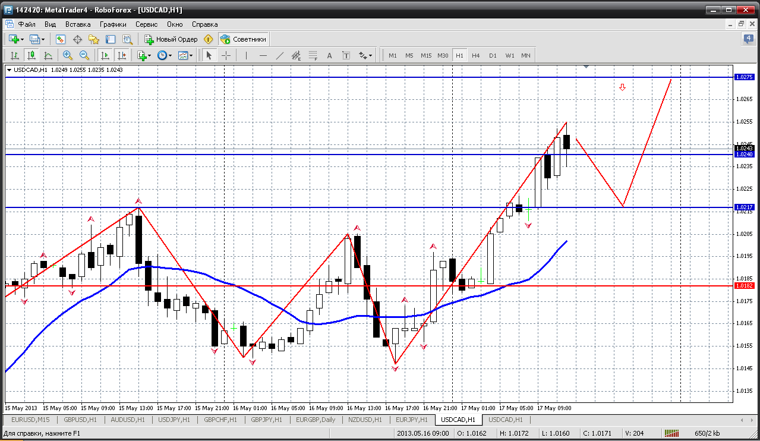Open the Справка menu
Screen dimensions: 760x441
(x=205, y=24)
